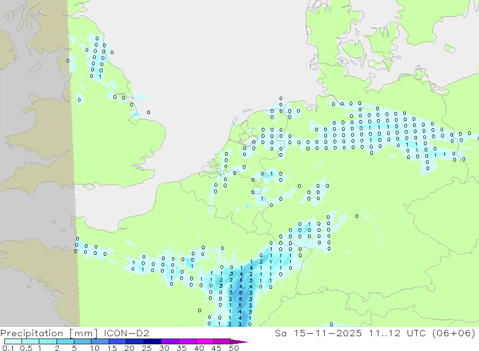Click the '25' legend scale label
This screenshot has width=479, height=351.
(x=147, y=348)
